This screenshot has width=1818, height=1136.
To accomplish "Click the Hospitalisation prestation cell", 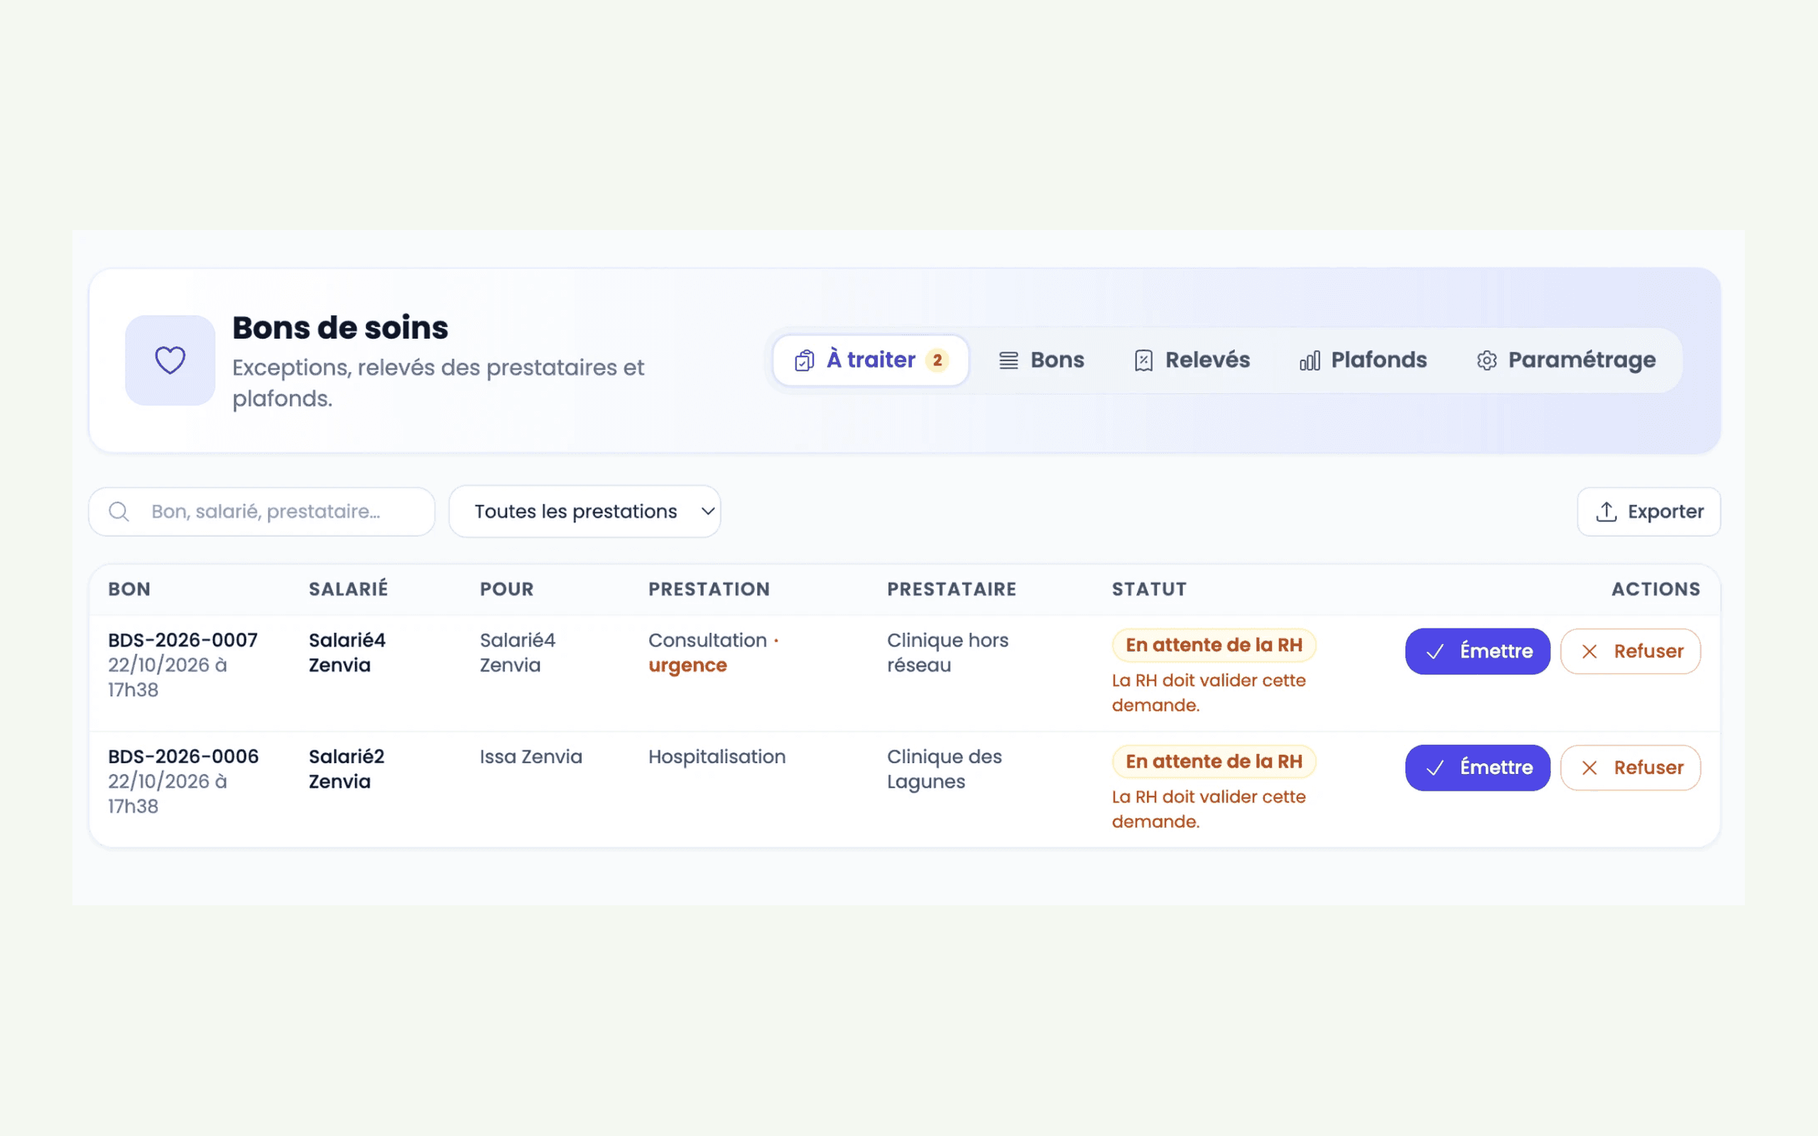I will click(717, 757).
